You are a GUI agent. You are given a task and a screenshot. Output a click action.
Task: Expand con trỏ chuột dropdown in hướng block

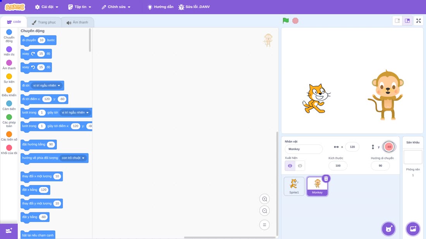pyautogui.click(x=73, y=158)
